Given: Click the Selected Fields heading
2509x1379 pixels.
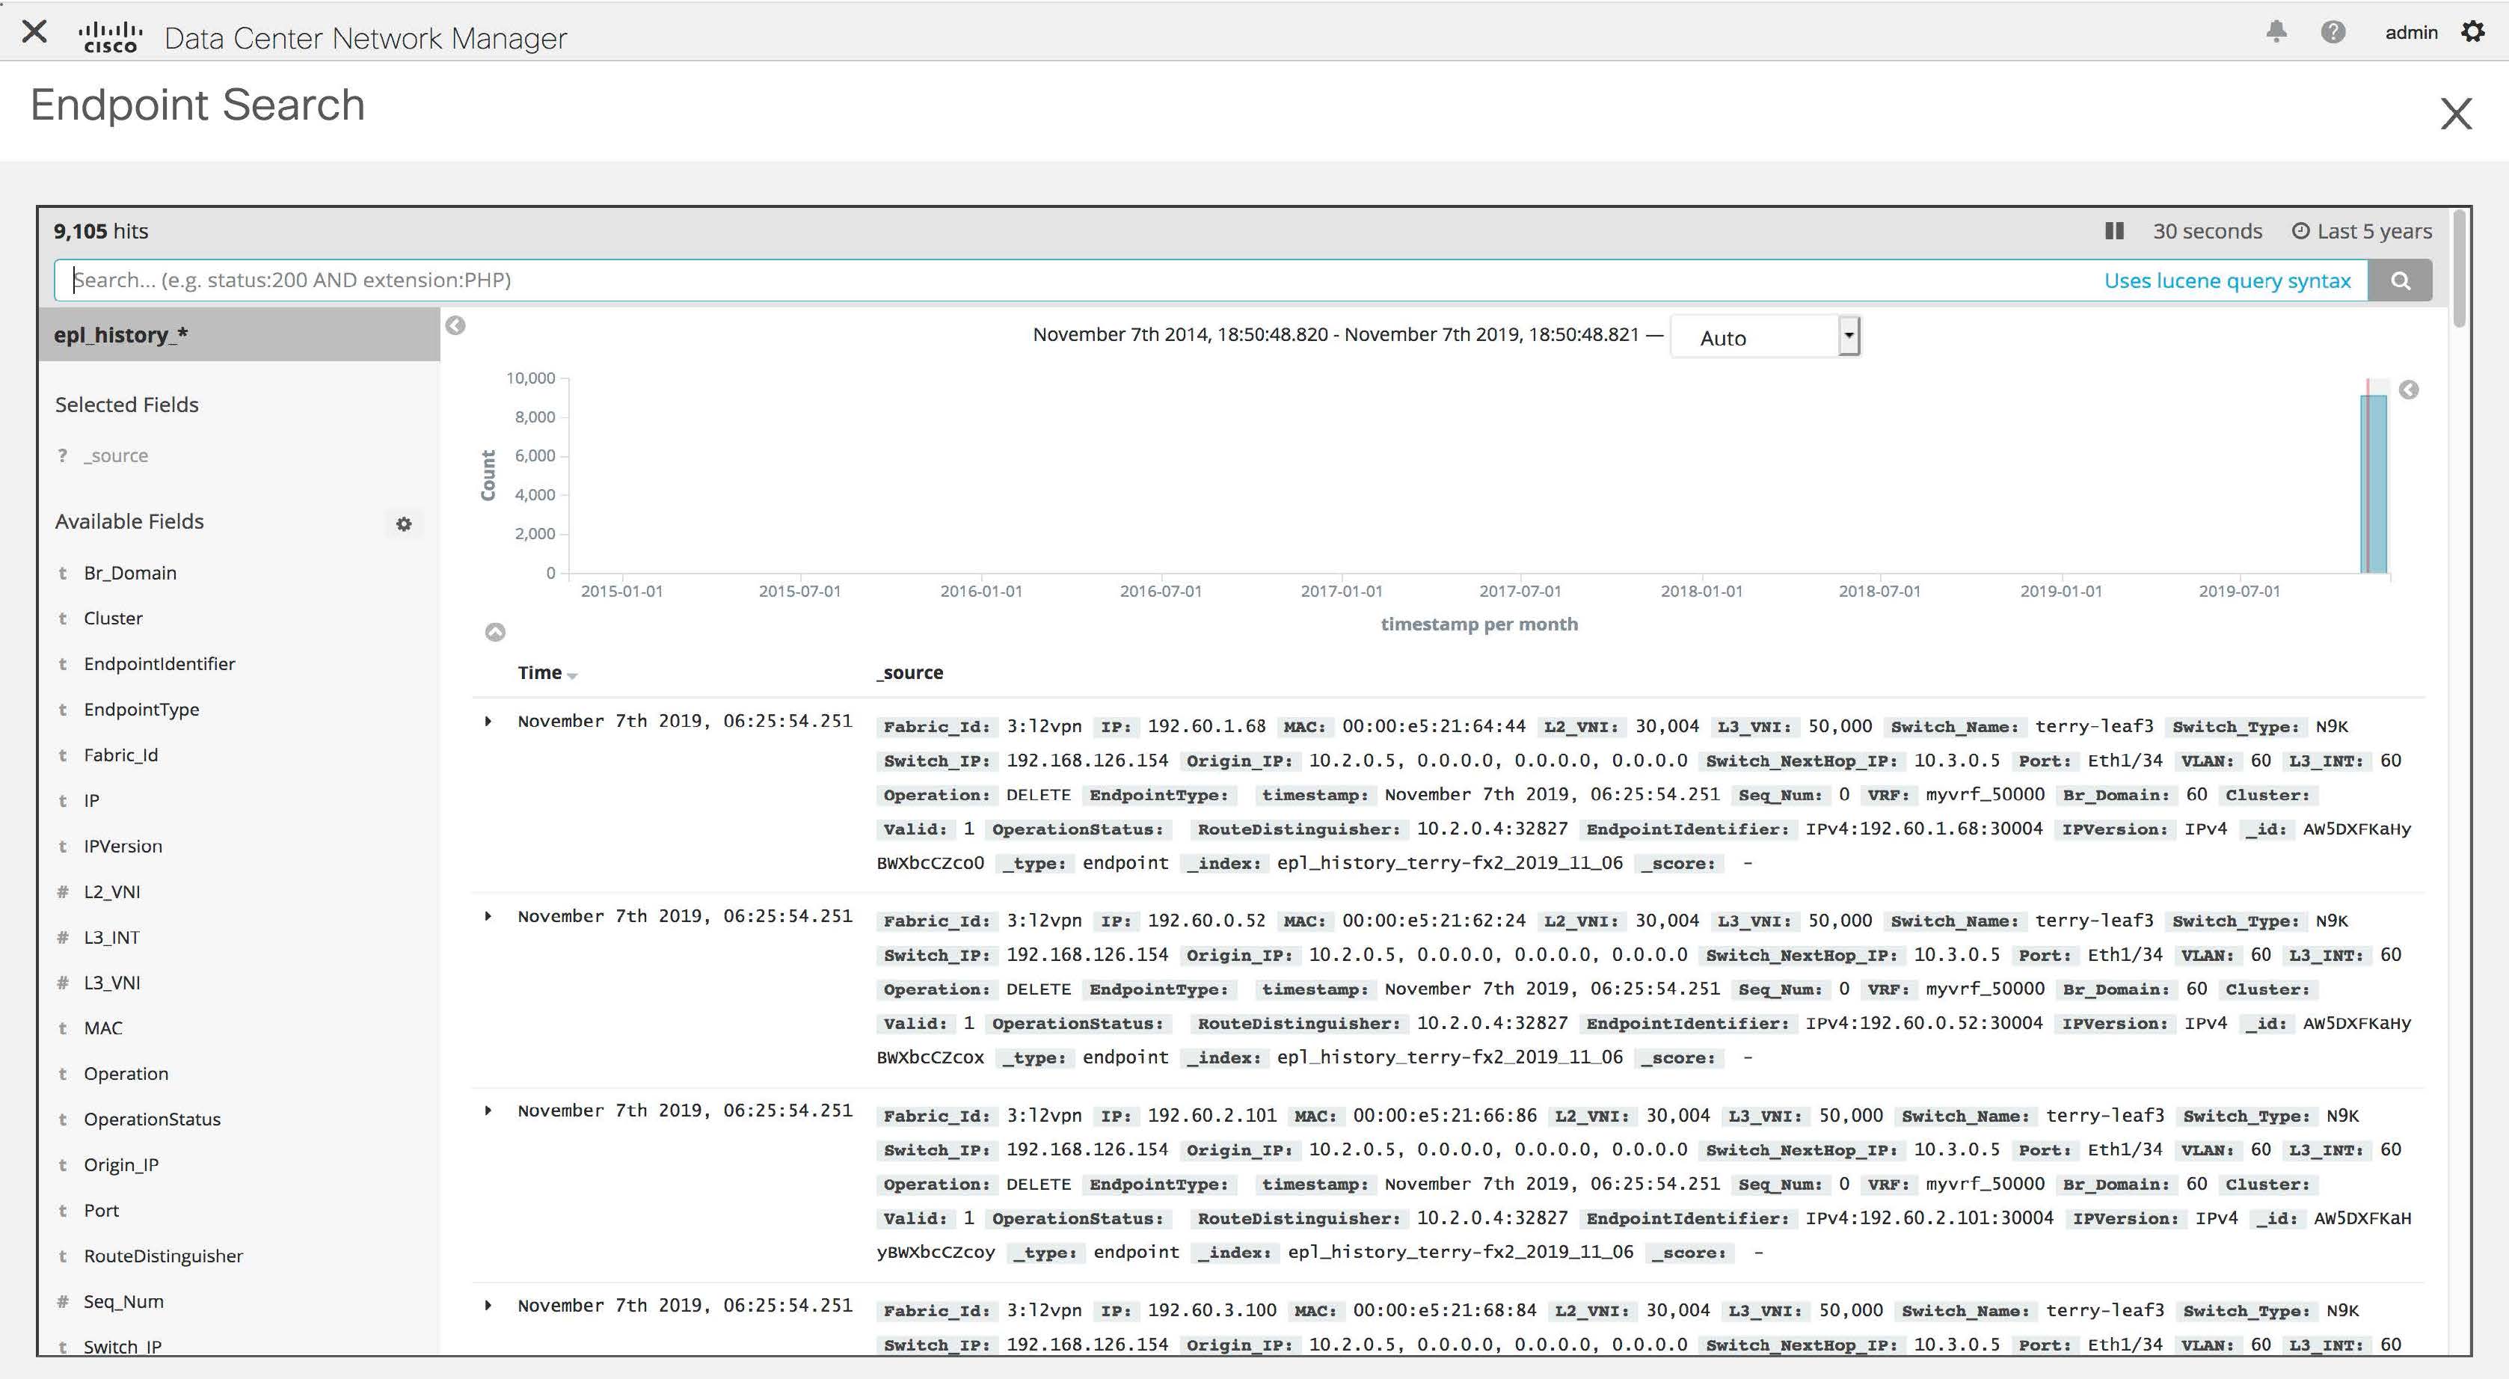Looking at the screenshot, I should [126, 405].
